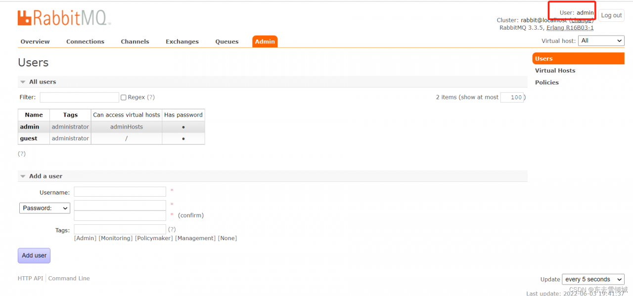The height and width of the screenshot is (296, 633).
Task: Open the Update interval dropdown
Action: coord(593,279)
